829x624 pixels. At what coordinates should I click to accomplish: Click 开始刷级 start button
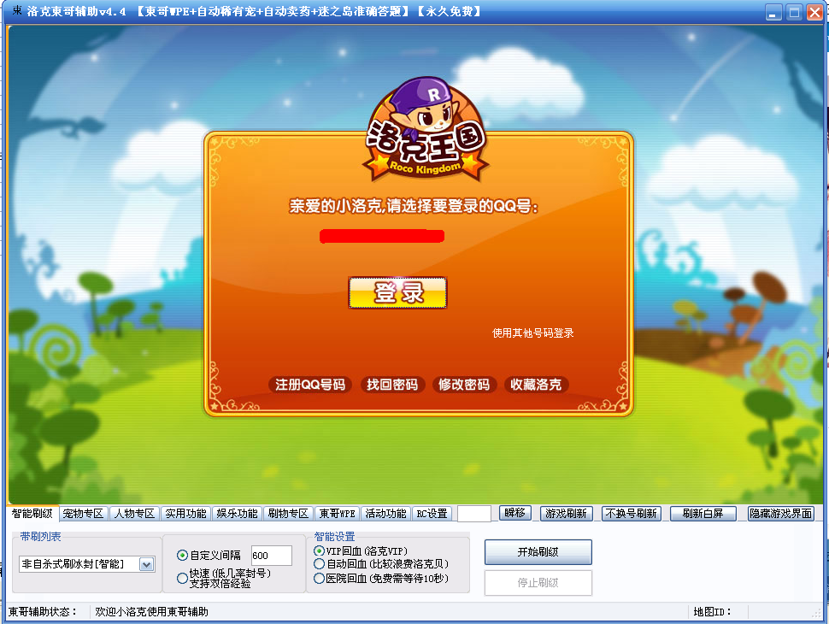click(538, 552)
